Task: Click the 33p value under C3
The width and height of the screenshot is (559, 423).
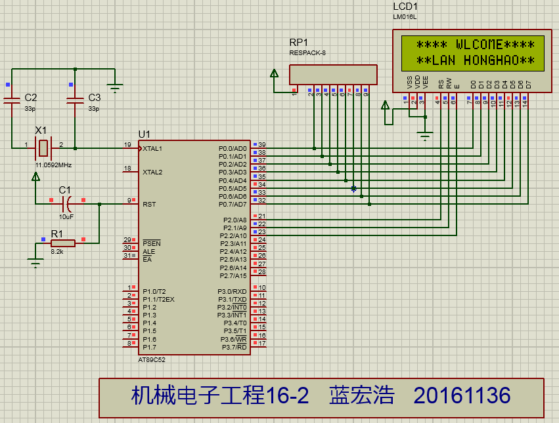Action: click(93, 109)
